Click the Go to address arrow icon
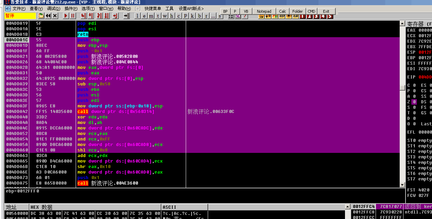This screenshot has height=219, width=432. click(x=126, y=16)
